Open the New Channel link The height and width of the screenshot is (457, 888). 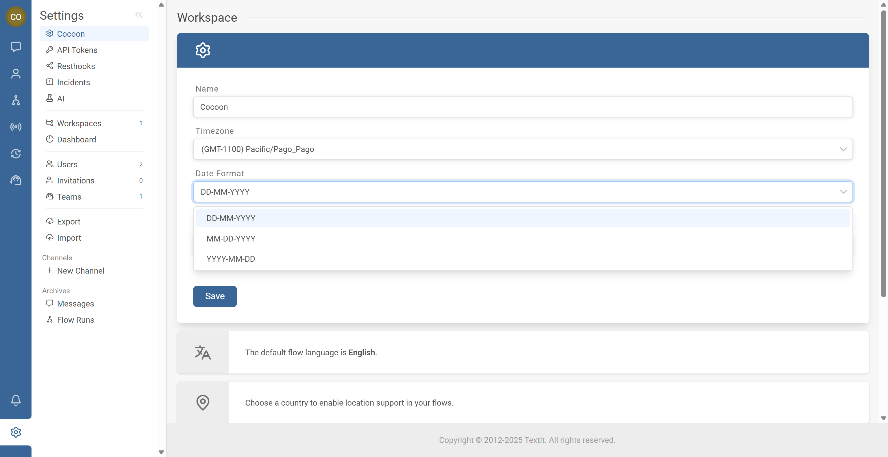[x=80, y=270]
